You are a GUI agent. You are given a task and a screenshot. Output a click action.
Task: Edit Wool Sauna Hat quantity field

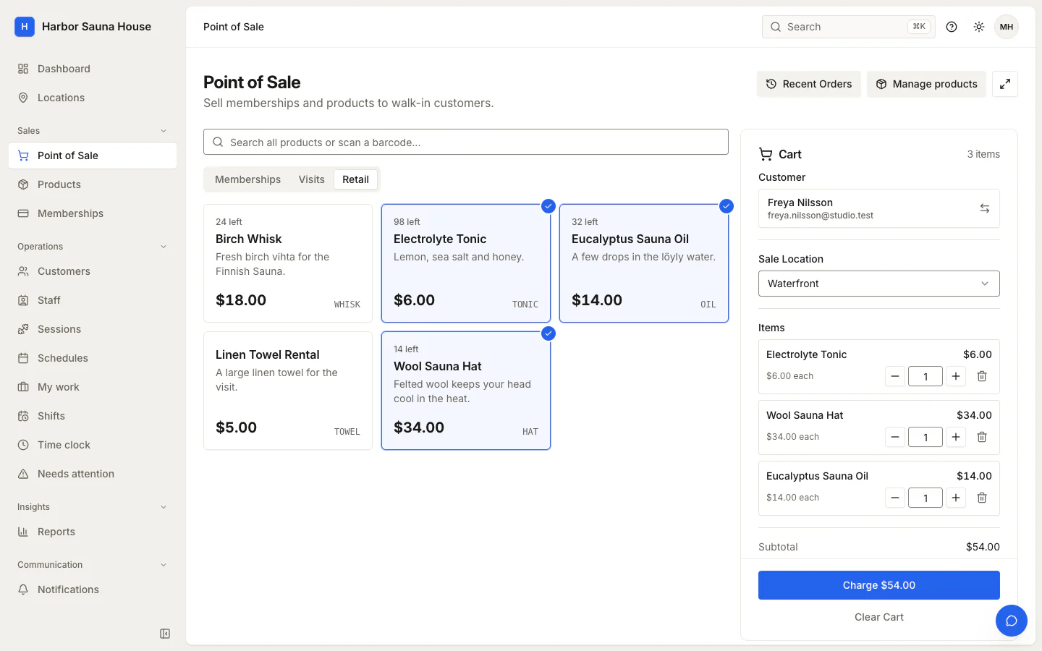tap(925, 437)
